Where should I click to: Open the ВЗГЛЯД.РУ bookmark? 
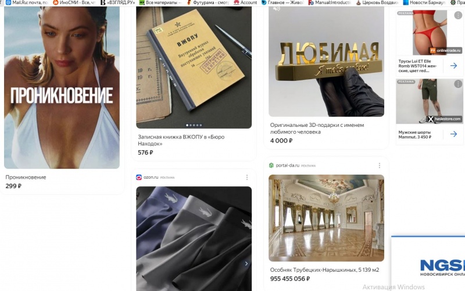click(x=117, y=2)
